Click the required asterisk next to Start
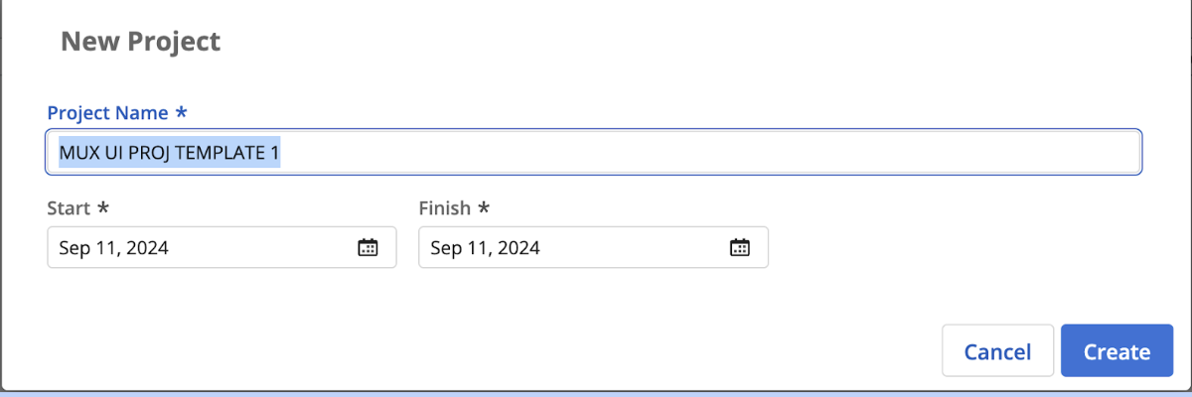 click(x=101, y=208)
